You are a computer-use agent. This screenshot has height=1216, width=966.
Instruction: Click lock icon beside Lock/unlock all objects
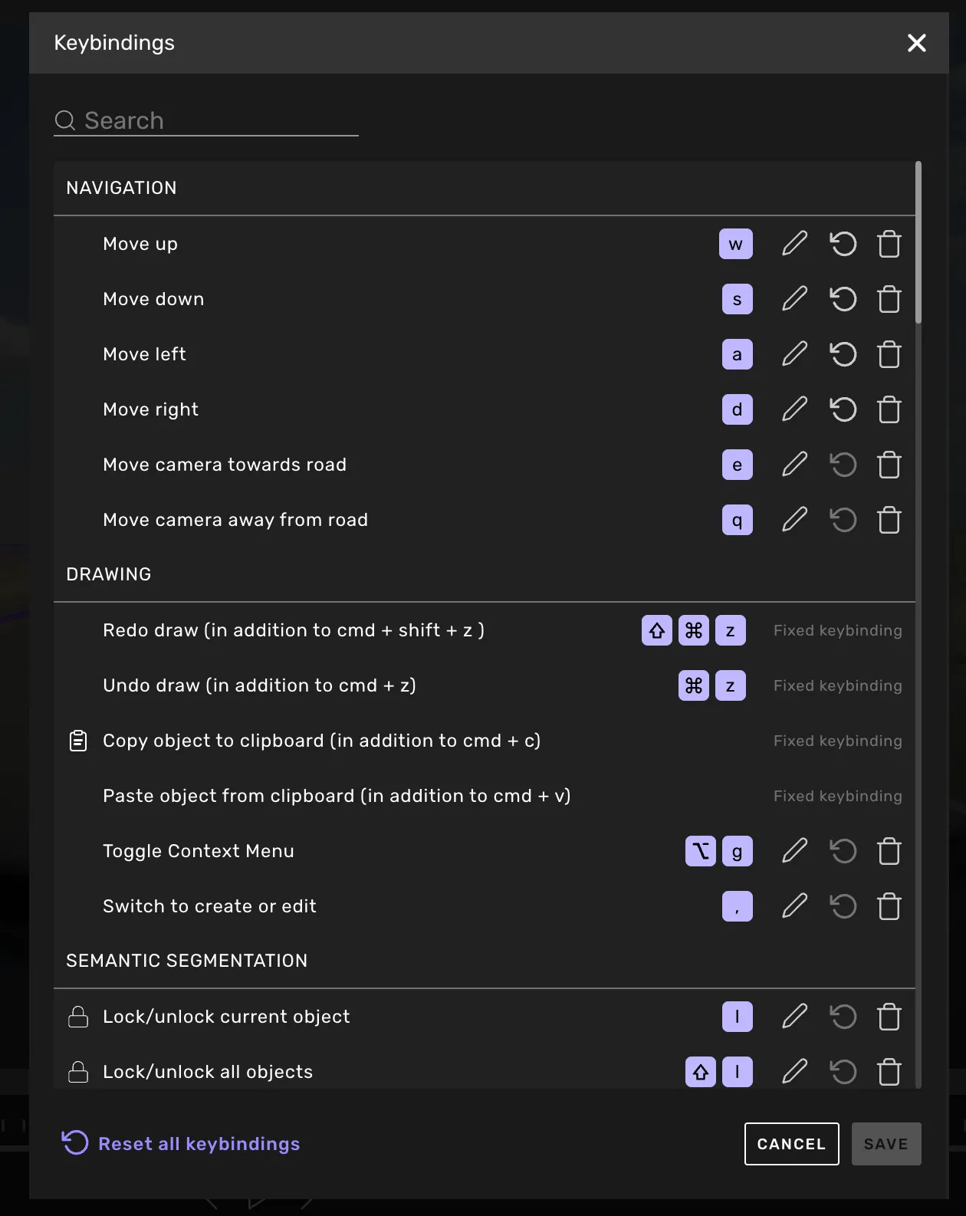78,1072
